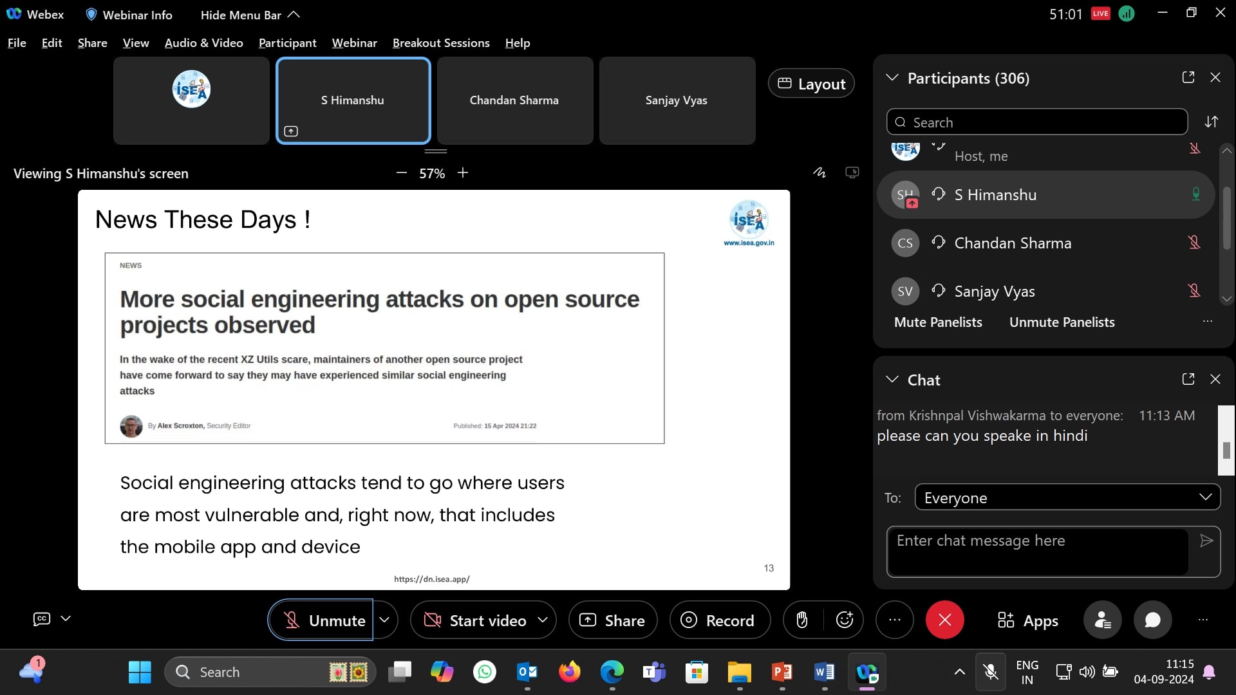Viewport: 1236px width, 695px height.
Task: Click Mute Panelists
Action: tap(937, 322)
